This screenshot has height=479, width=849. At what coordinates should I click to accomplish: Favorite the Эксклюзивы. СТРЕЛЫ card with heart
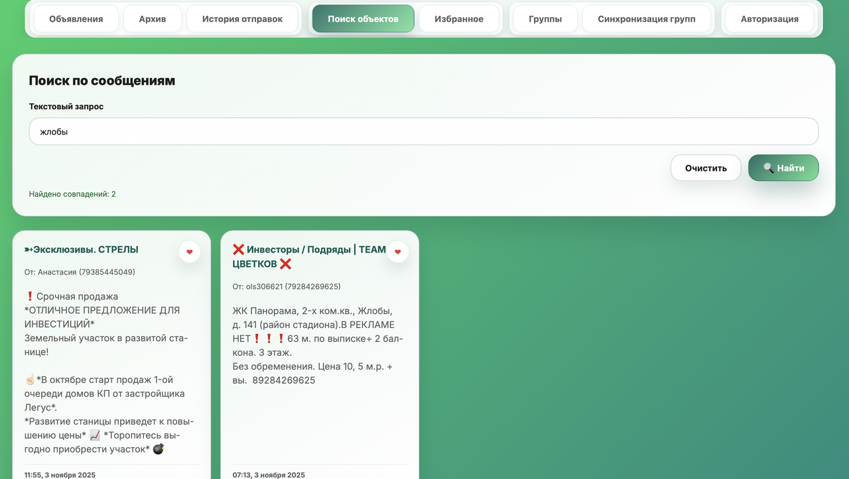pyautogui.click(x=190, y=252)
